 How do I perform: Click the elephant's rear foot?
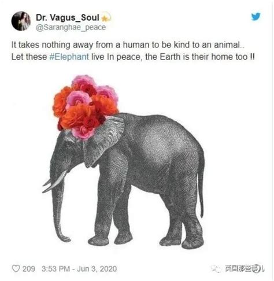click(192, 243)
